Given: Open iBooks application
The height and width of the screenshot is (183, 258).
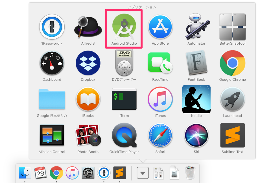Looking at the screenshot, I should (x=88, y=99).
